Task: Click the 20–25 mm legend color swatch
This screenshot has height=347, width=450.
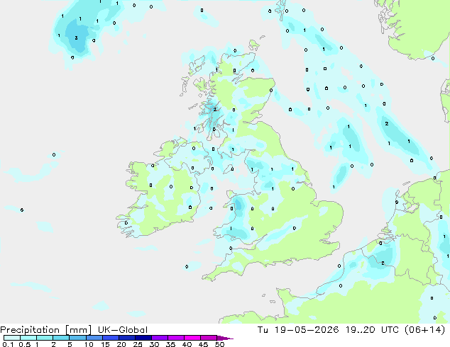Action: pos(127,338)
